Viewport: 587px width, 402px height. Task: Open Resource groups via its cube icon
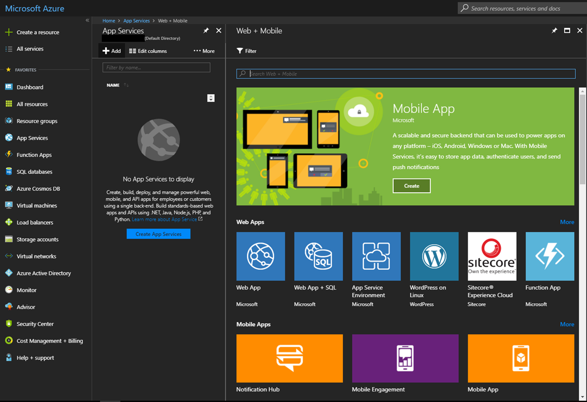coord(8,120)
